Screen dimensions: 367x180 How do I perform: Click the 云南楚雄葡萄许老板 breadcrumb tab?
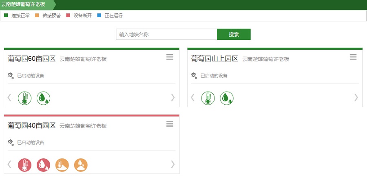click(26, 4)
